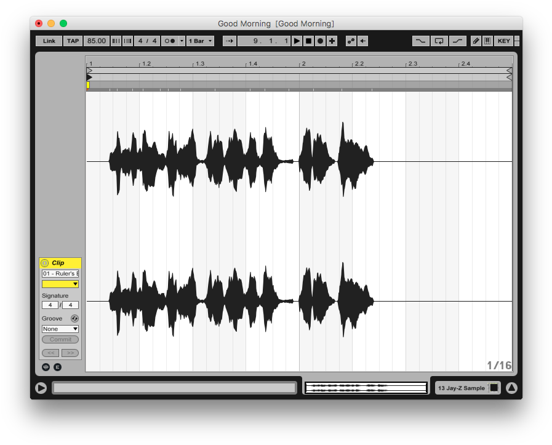
Task: Activate Key Map Mode via KEY icon
Action: coord(504,41)
